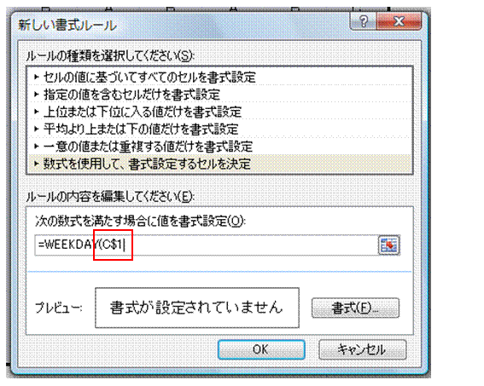Click arrow bullet beside セルの値に基づいて rule

point(37,77)
